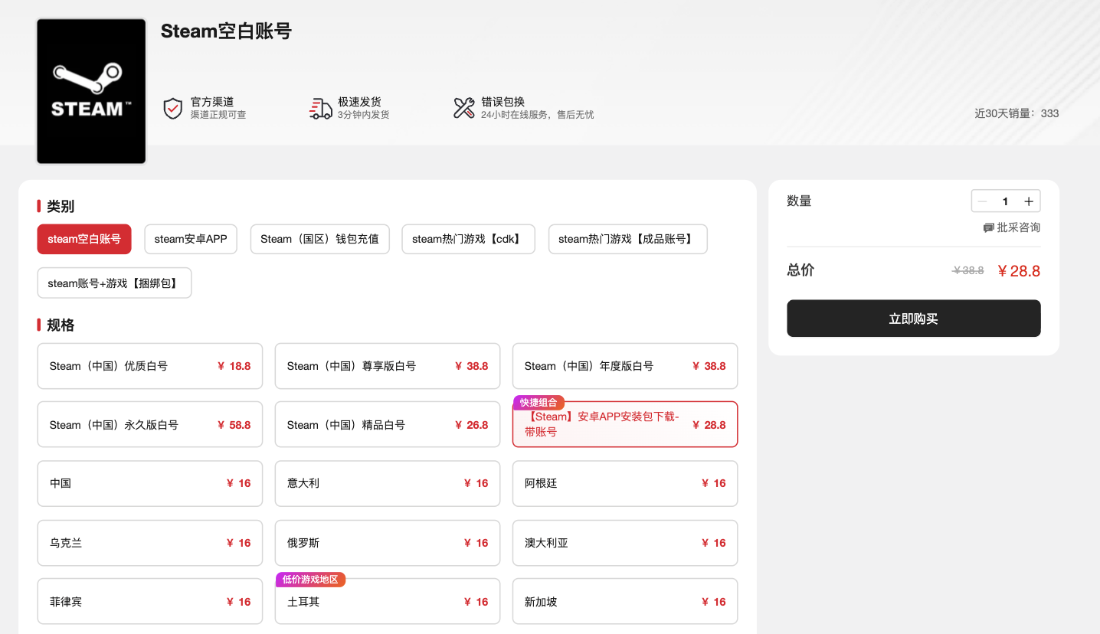The height and width of the screenshot is (634, 1100).
Task: Select the steam热门游戏【cdk】 category
Action: [x=468, y=239]
